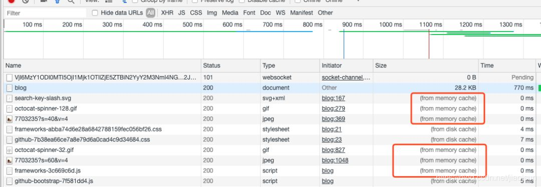The height and width of the screenshot is (187, 541).
Task: Filter requests by CSS
Action: (196, 12)
